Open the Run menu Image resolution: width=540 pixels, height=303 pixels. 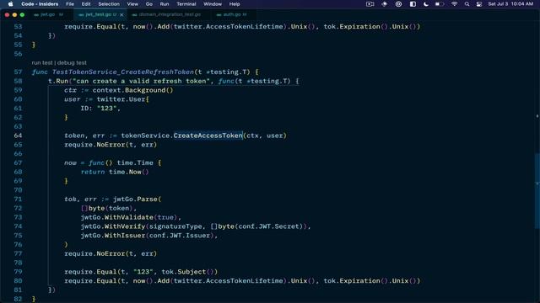tap(165, 4)
